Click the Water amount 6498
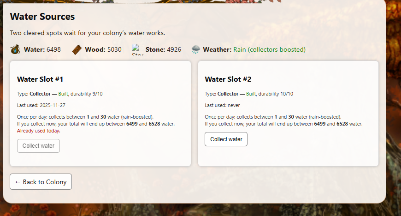The width and height of the screenshot is (401, 216). pyautogui.click(x=53, y=49)
